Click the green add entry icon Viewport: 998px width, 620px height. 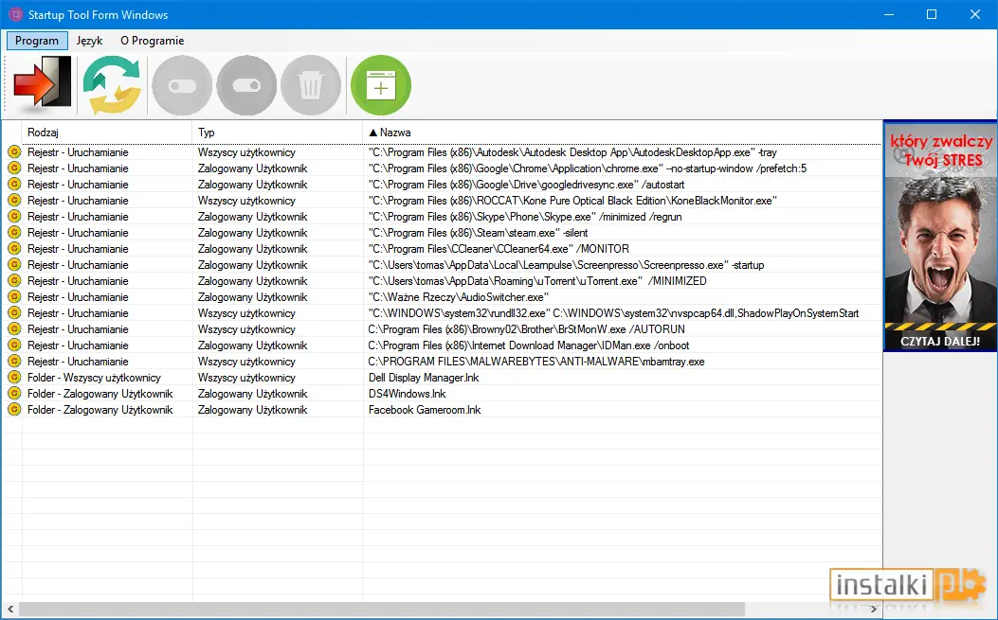point(381,85)
